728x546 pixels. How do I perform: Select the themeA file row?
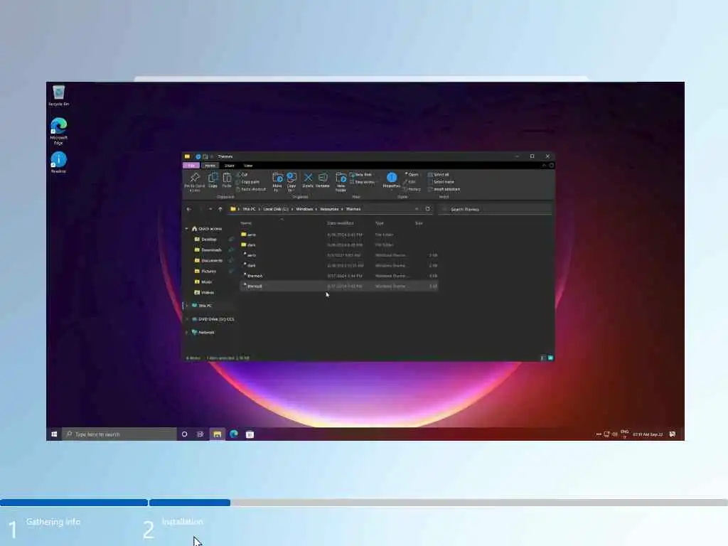tap(339, 276)
